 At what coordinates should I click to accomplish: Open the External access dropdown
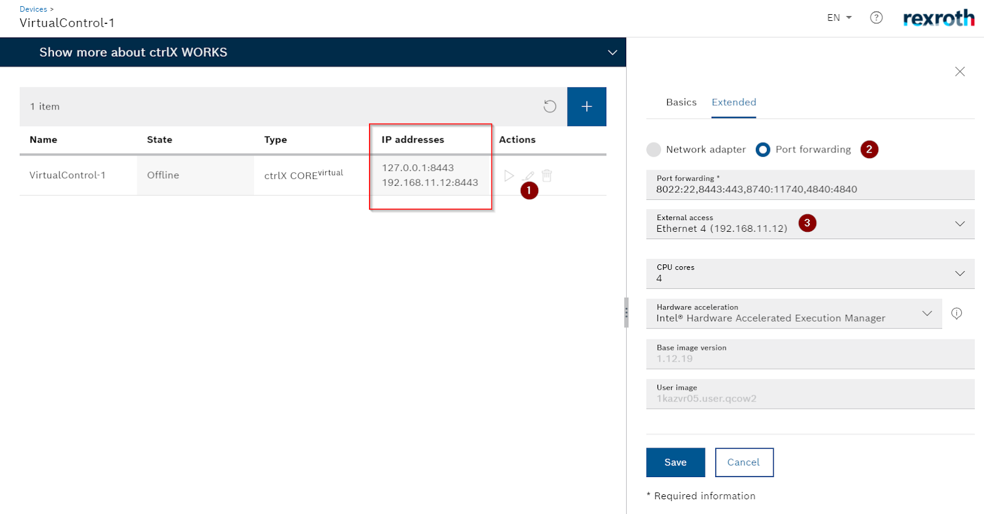(x=811, y=224)
